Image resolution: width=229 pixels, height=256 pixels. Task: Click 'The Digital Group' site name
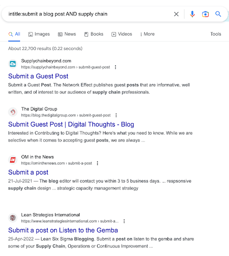[x=39, y=109]
